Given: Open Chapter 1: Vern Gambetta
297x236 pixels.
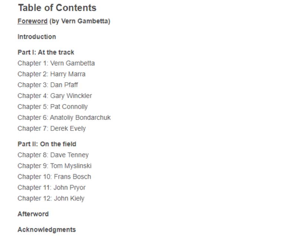Looking at the screenshot, I should pyautogui.click(x=56, y=63).
